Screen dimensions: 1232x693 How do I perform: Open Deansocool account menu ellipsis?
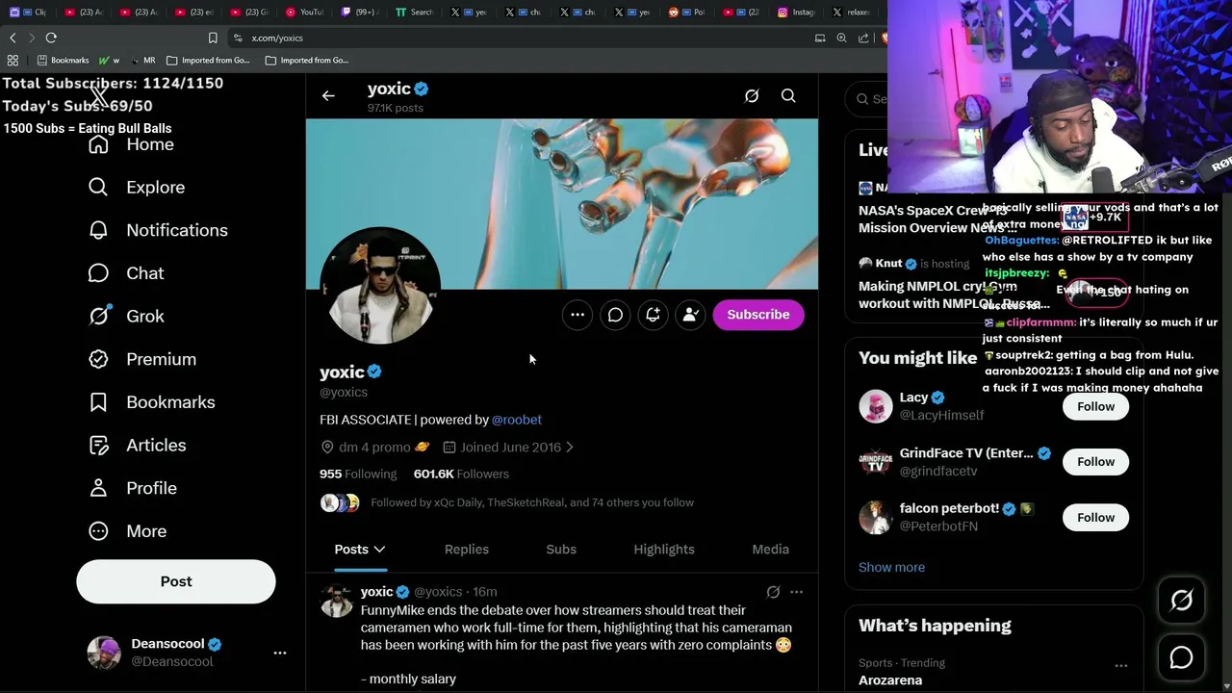click(x=280, y=653)
